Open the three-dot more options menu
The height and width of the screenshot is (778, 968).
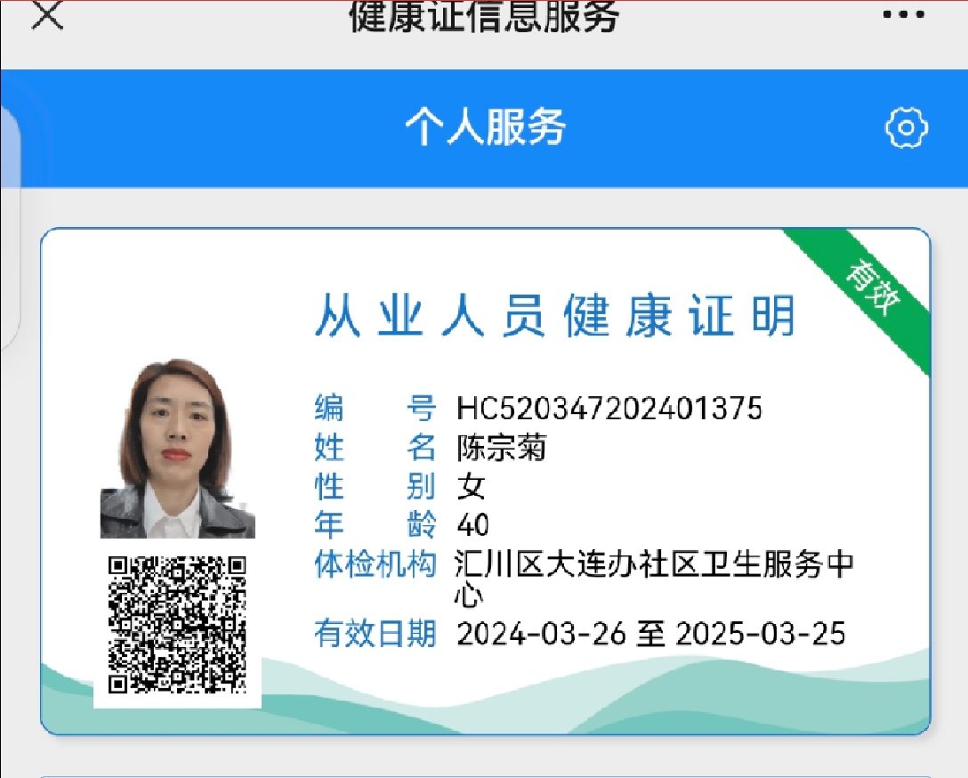tap(904, 15)
